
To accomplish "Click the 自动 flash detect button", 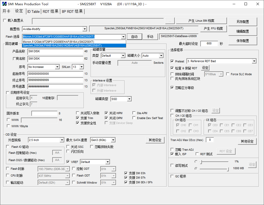I will click(134, 37).
